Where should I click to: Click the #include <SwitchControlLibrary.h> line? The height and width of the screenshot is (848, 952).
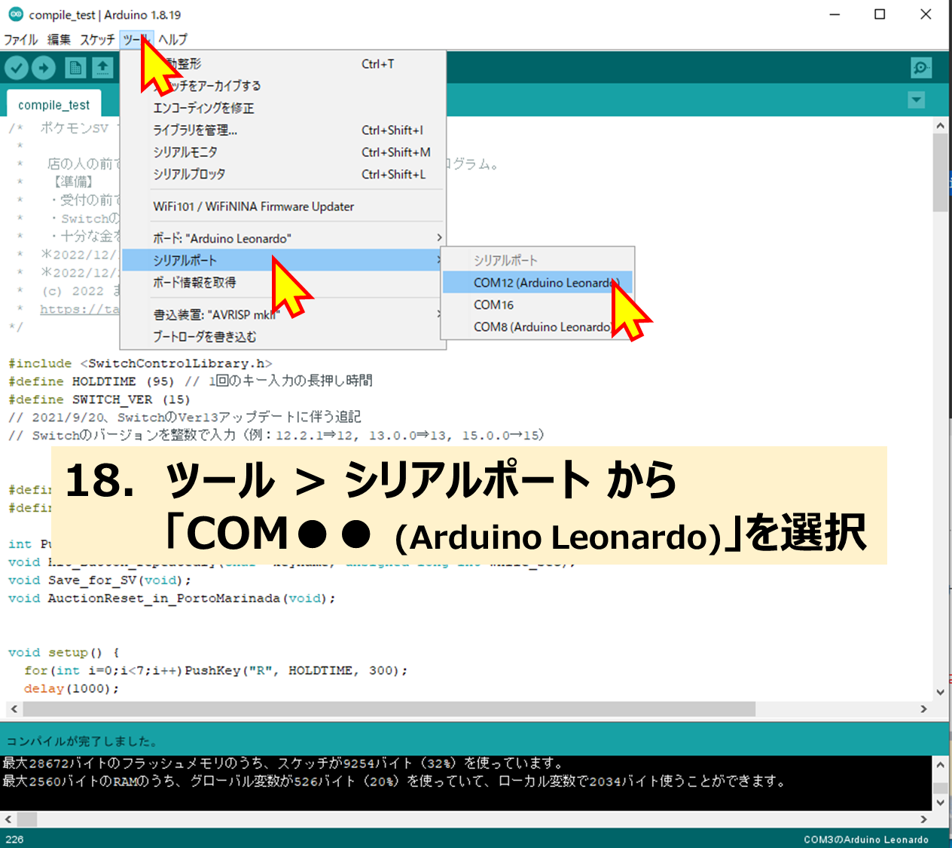coord(140,363)
